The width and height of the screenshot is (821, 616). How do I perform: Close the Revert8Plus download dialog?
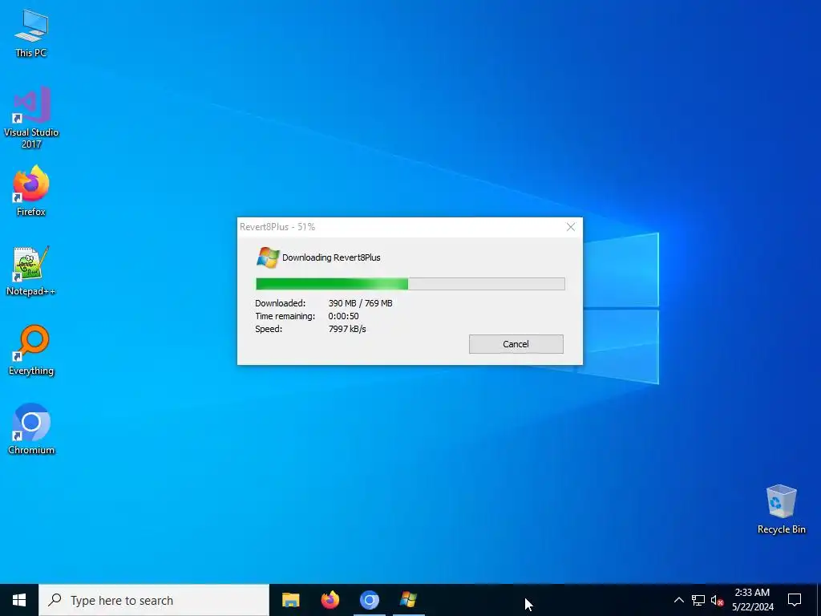[571, 227]
